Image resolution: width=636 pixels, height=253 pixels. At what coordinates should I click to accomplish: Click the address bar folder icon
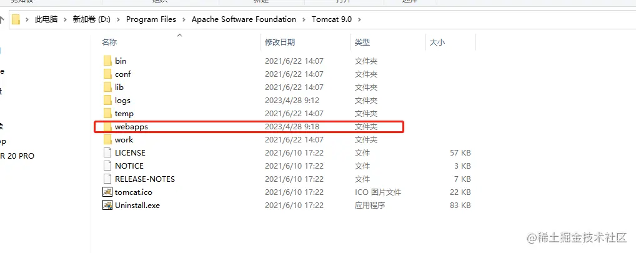click(x=16, y=19)
